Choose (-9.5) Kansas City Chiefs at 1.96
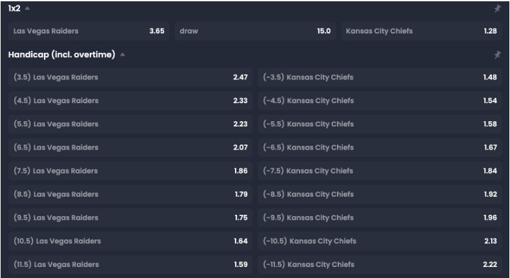Image resolution: width=510 pixels, height=278 pixels. (x=380, y=218)
